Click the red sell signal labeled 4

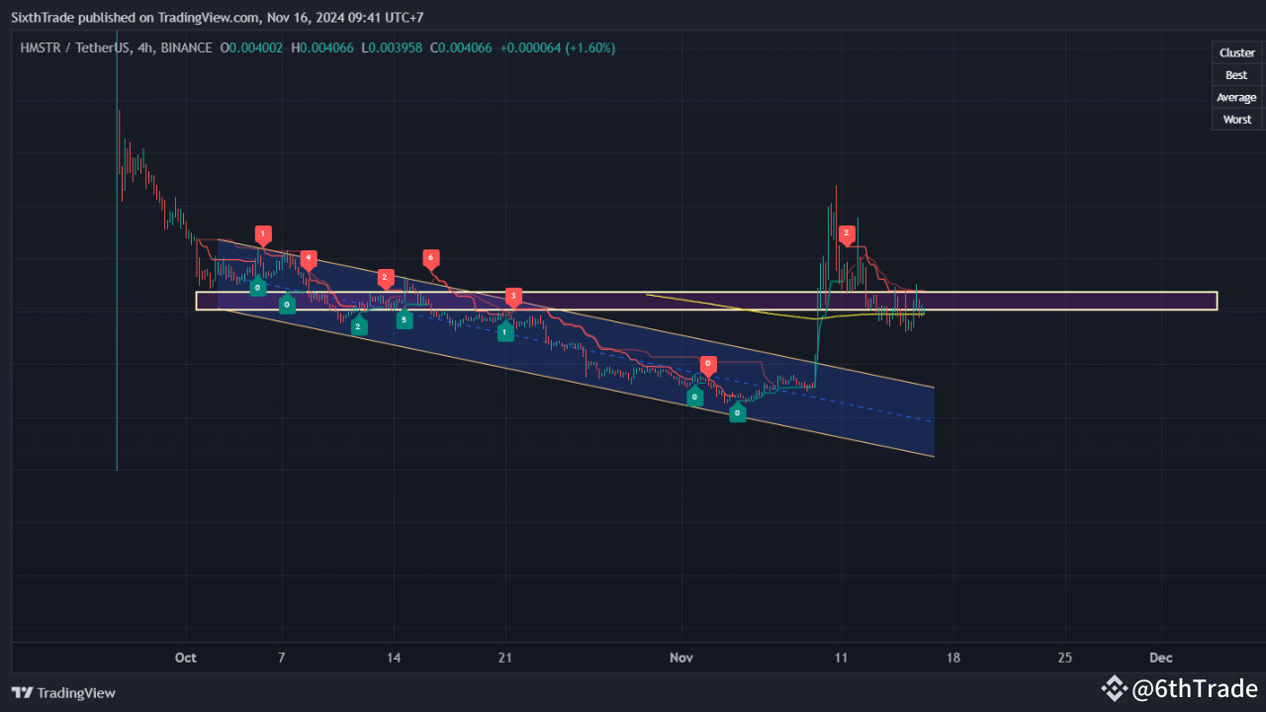[x=309, y=259]
